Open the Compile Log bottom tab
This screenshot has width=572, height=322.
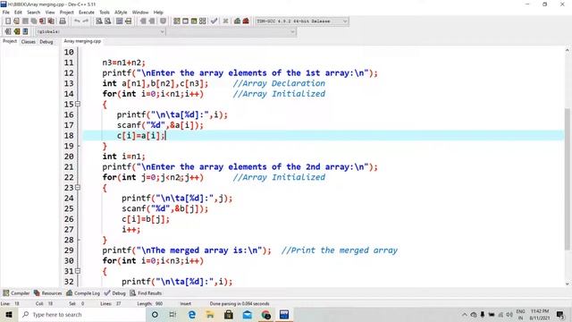pos(83,293)
